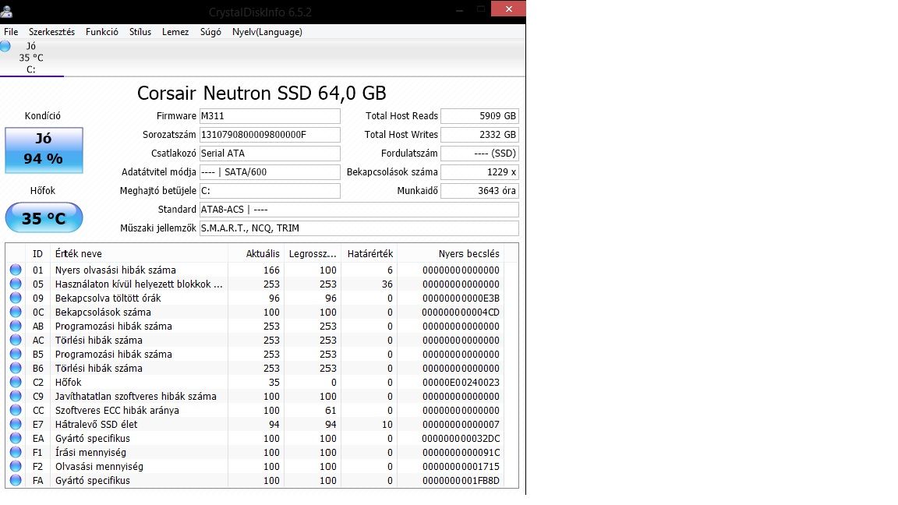Click raw value 0000000001FB8D in last row
The image size is (898, 505).
tap(461, 481)
